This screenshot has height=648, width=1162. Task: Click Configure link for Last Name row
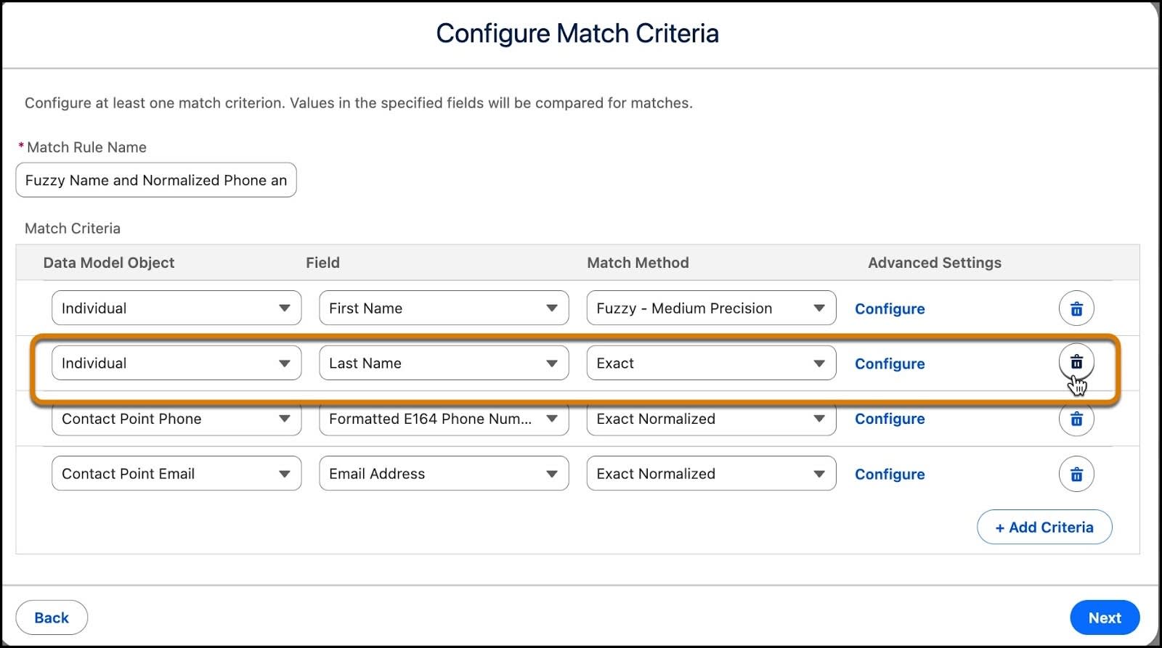click(x=890, y=364)
